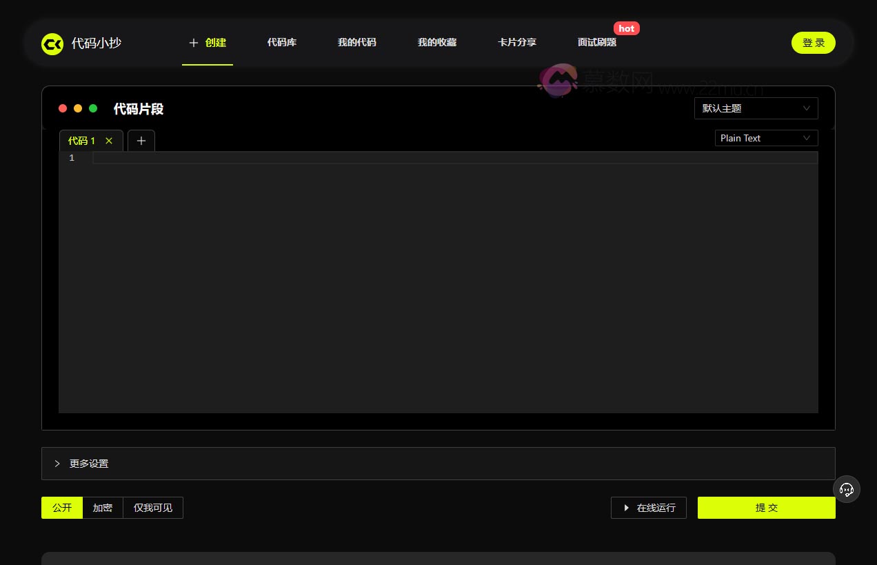Image resolution: width=877 pixels, height=565 pixels.
Task: Click the 登录 login button
Action: [813, 43]
